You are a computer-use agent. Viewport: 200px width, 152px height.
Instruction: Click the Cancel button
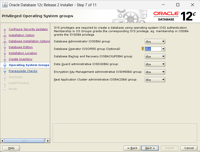coord(189,148)
